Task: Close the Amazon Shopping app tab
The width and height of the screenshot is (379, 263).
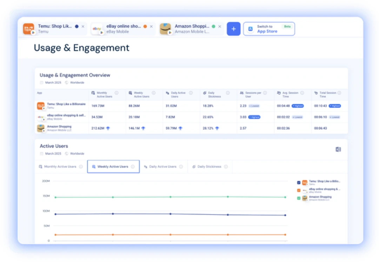Action: pyautogui.click(x=219, y=26)
